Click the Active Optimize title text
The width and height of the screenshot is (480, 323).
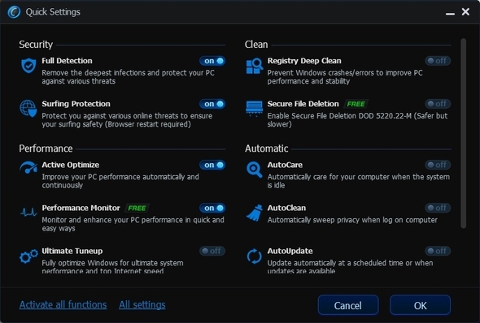click(71, 165)
